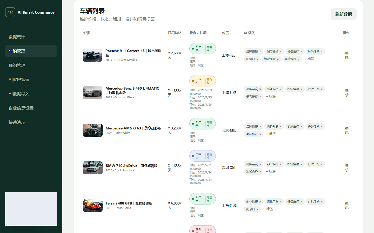
Task: Remove 情侣出行 tag from Porsche 911 row
Action: click(x=301, y=52)
